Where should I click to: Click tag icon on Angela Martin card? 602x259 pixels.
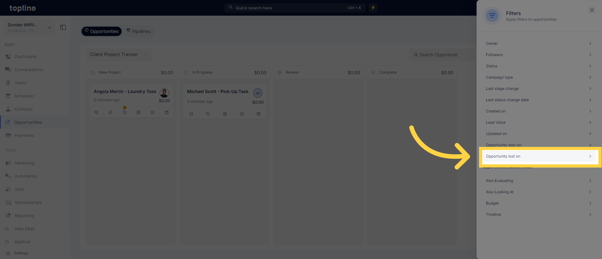point(124,112)
